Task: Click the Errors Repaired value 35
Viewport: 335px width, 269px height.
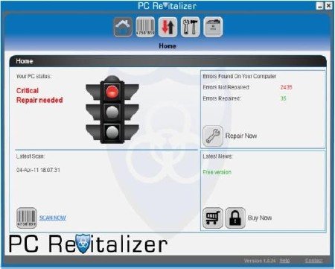Action: (x=283, y=98)
